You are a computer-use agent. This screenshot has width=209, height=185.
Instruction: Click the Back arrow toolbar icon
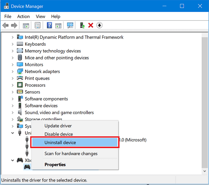[x=6, y=25]
